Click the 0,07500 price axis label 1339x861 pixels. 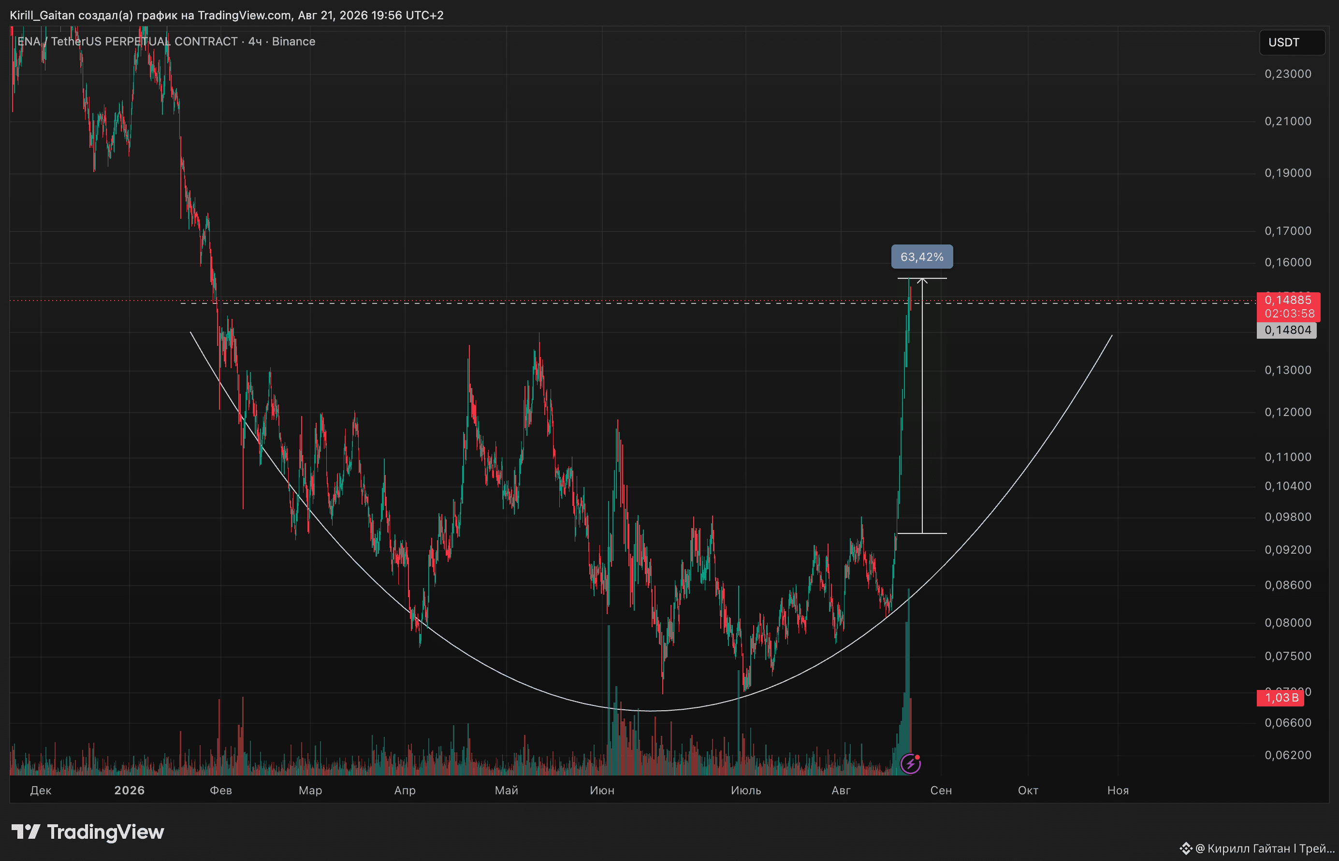1288,656
